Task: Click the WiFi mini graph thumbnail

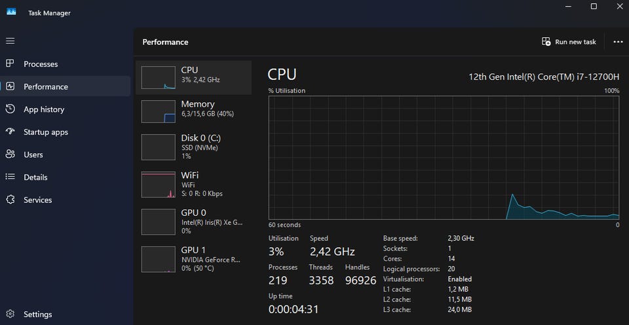Action: click(x=158, y=184)
